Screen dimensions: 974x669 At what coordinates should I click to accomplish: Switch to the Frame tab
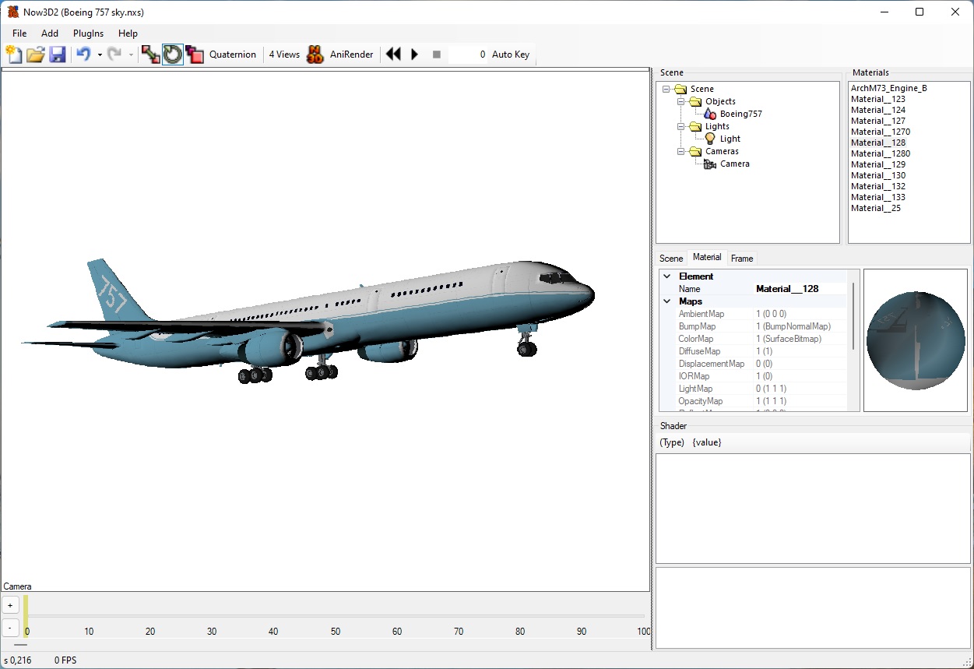[742, 259]
